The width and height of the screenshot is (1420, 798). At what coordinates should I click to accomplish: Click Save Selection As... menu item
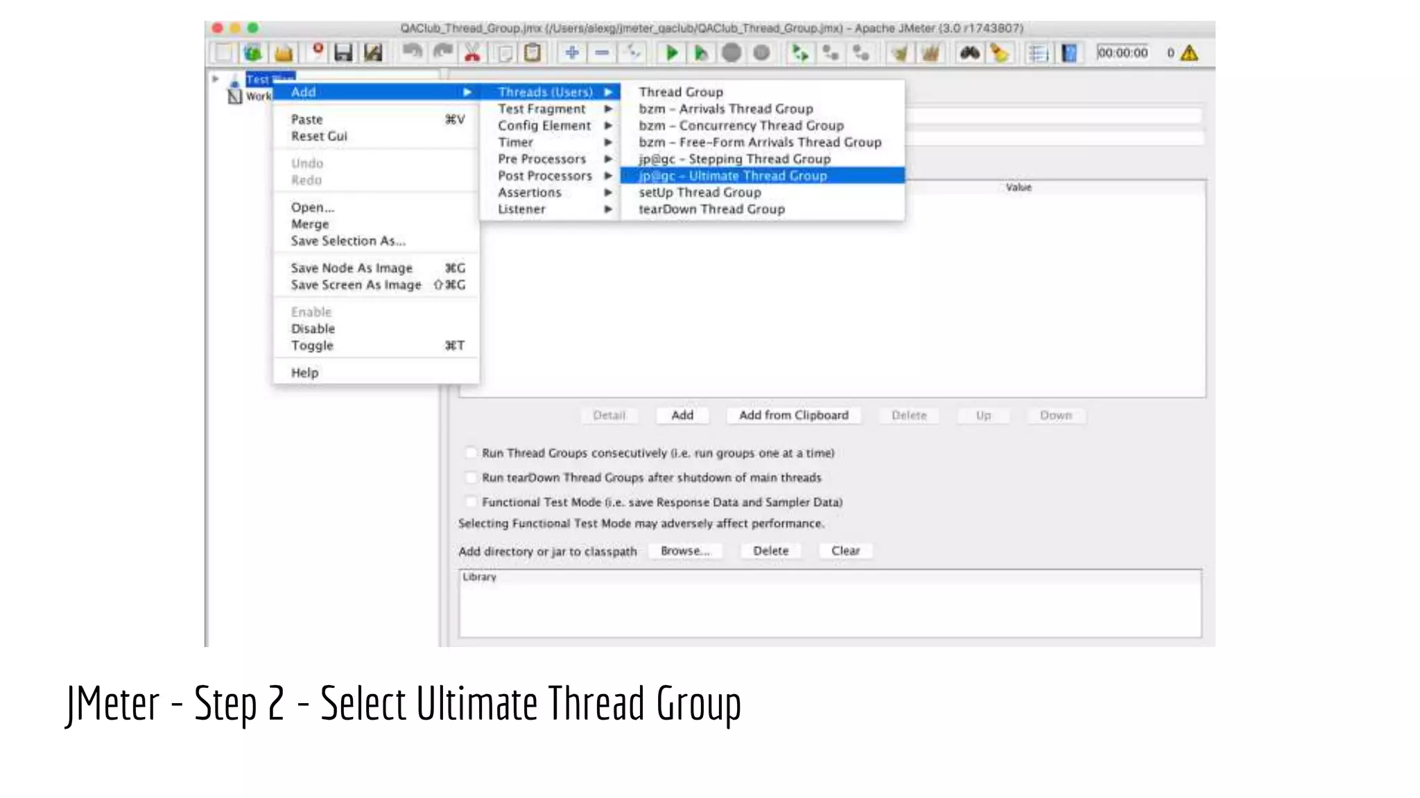coord(376,241)
